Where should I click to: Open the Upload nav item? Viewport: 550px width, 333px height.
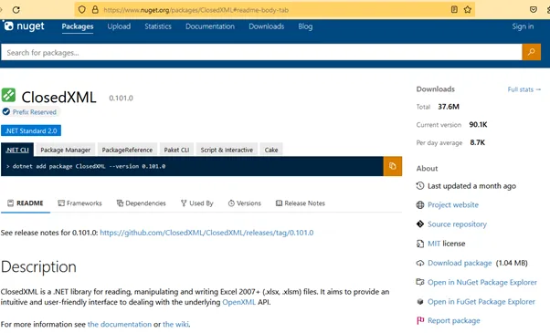(x=119, y=26)
